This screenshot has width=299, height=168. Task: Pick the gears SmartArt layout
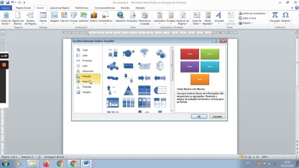(x=161, y=54)
